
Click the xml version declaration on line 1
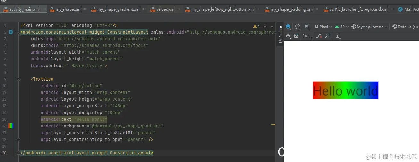coord(69,25)
